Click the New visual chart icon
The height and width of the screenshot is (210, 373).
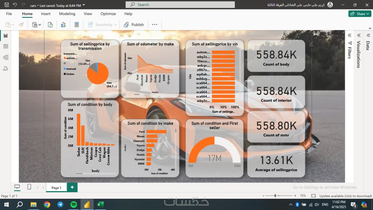[x=63, y=25]
